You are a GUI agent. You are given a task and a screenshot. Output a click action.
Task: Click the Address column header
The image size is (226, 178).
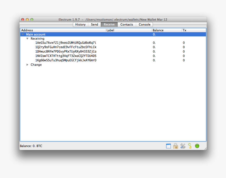point(63,30)
